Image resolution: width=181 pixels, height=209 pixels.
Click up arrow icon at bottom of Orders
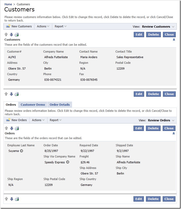tap(6, 199)
